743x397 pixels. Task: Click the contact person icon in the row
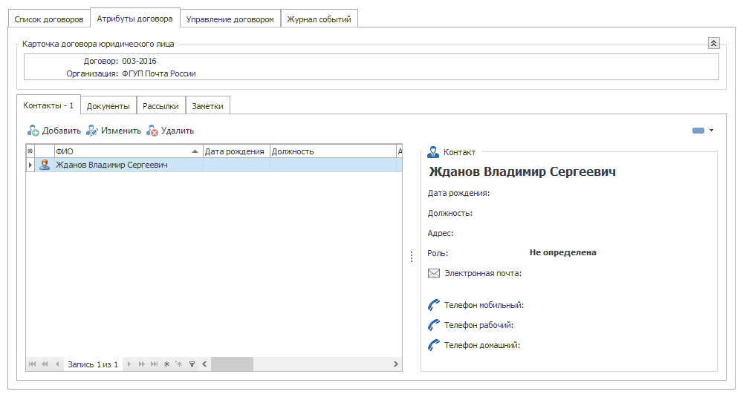45,165
